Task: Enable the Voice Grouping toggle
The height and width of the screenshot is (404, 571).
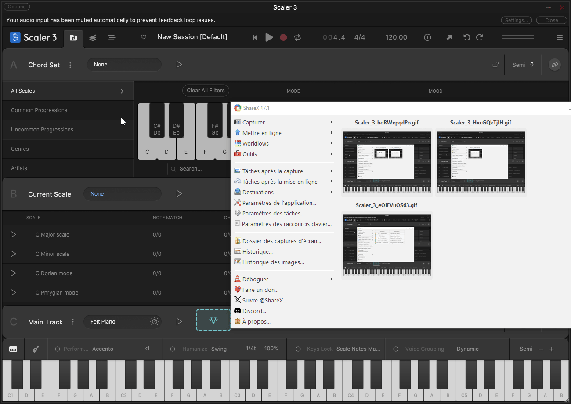Action: tap(396, 349)
